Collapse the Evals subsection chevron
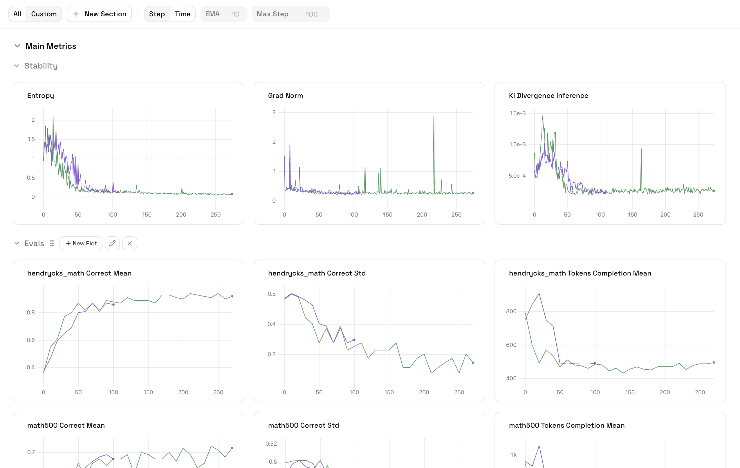Image resolution: width=740 pixels, height=468 pixels. (x=17, y=243)
